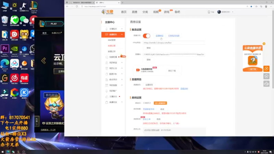Click the orange play icon on right sidebar

(266, 69)
